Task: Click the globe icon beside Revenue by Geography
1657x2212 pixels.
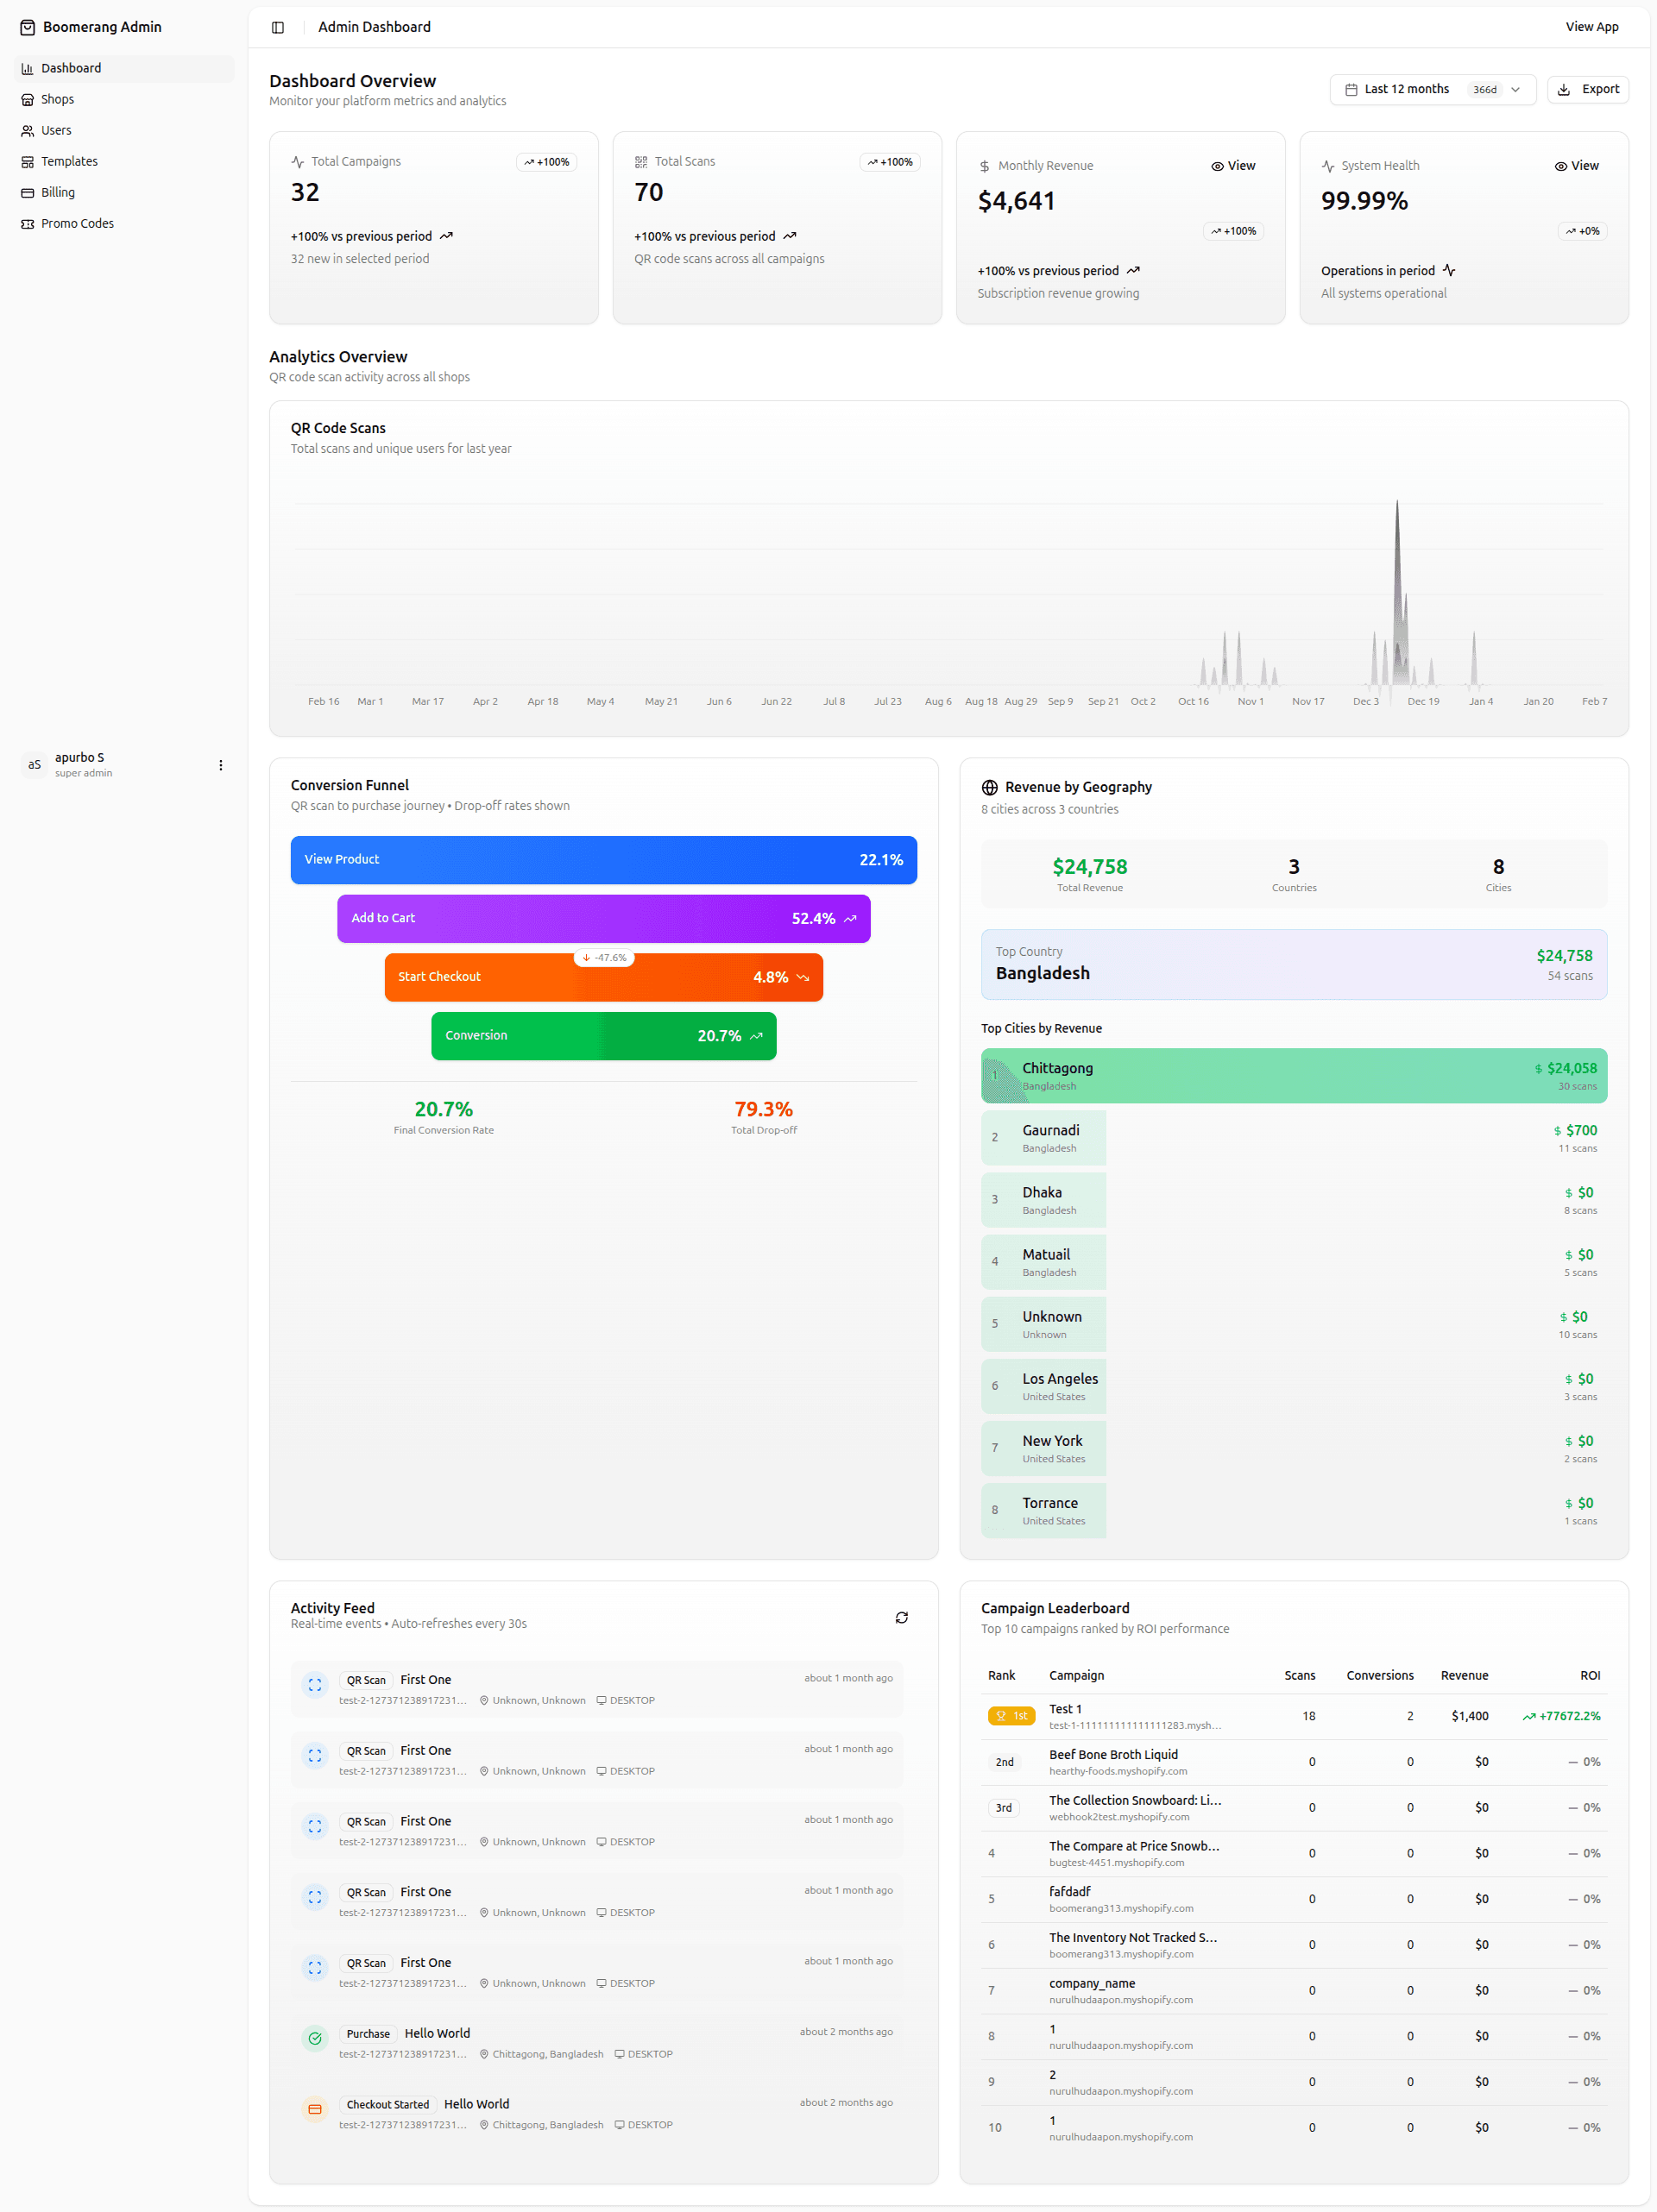Action: [x=990, y=787]
